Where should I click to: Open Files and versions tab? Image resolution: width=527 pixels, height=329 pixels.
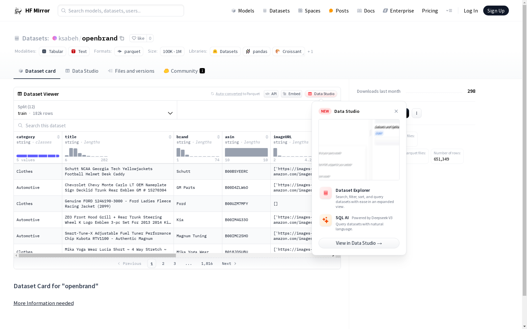click(x=131, y=71)
